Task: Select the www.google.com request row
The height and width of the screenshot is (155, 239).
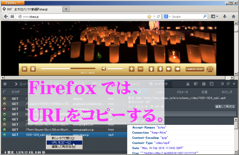Action: [x=64, y=124]
